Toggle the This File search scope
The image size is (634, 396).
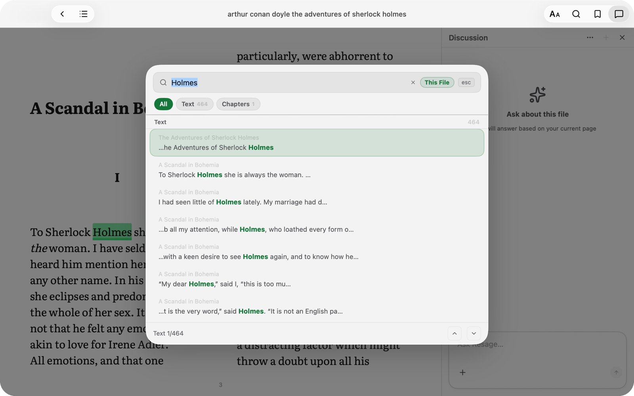click(x=437, y=82)
